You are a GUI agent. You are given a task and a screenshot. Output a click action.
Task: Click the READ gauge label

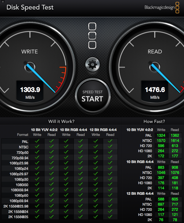pyautogui.click(x=155, y=52)
